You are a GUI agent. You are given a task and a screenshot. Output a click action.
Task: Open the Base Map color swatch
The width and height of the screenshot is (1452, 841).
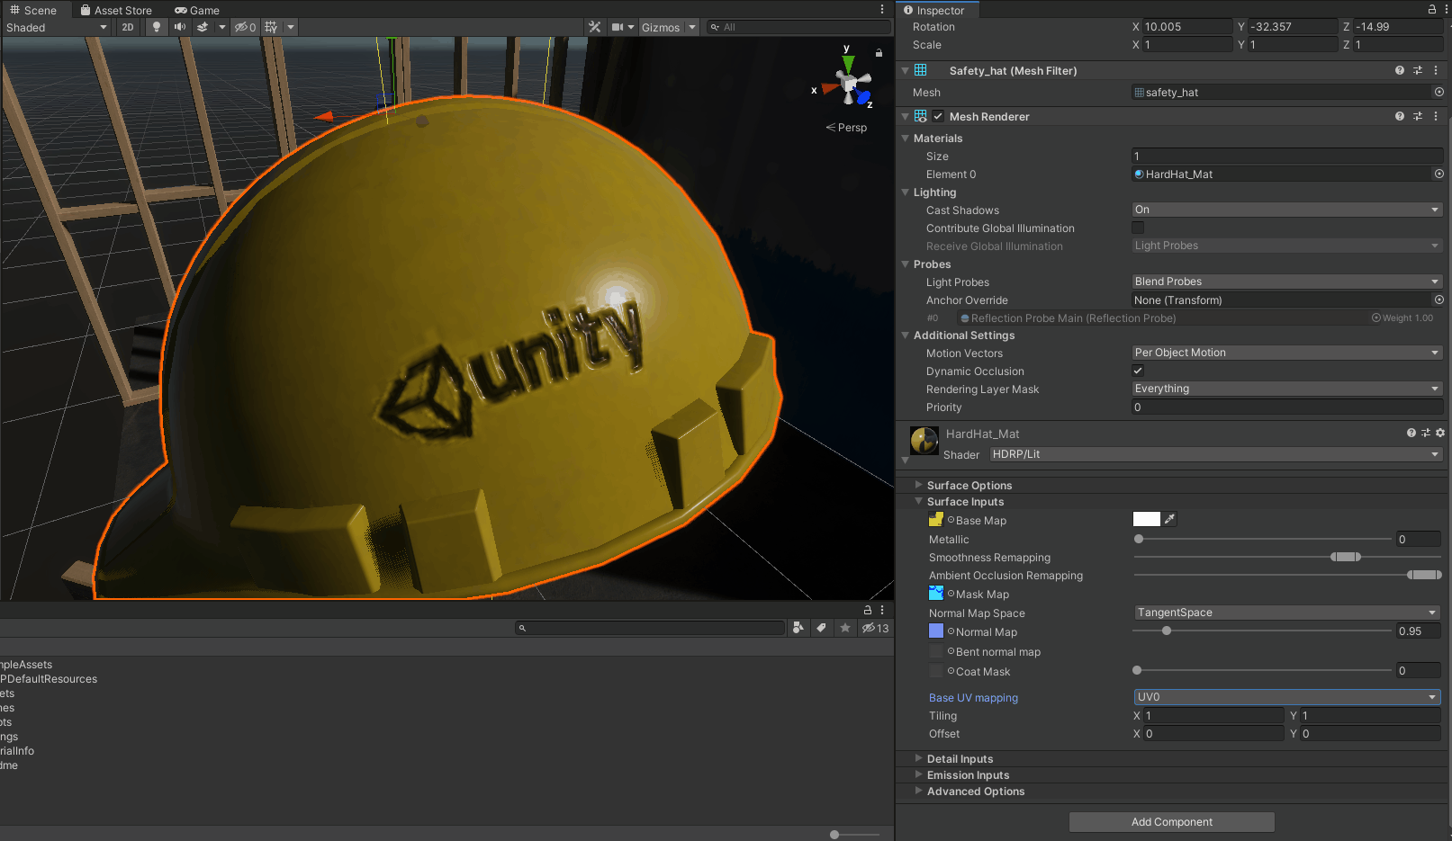click(1147, 519)
